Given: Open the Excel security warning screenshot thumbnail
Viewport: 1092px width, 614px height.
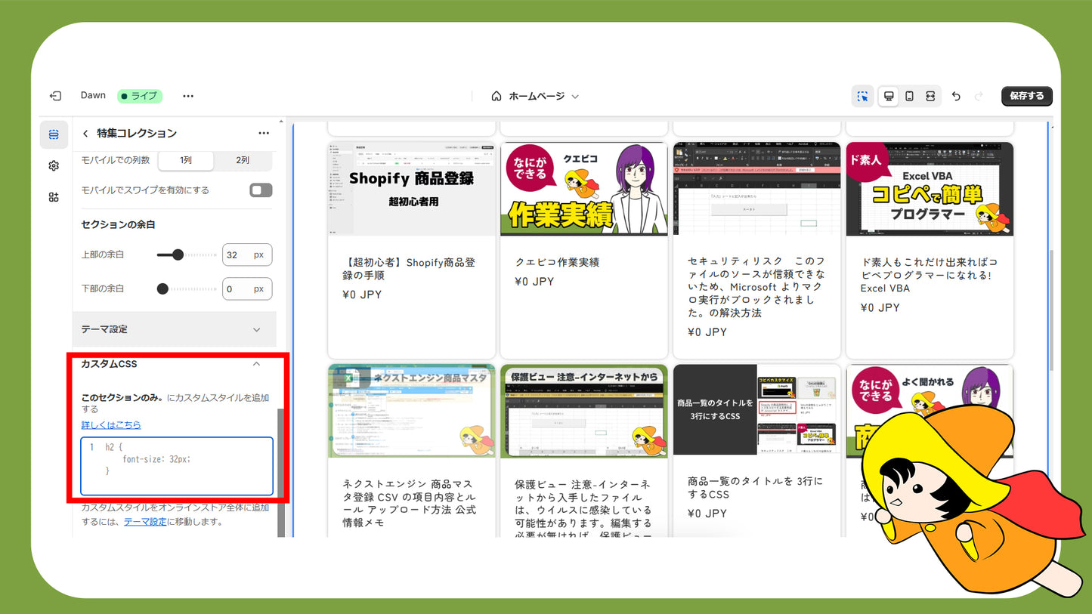Looking at the screenshot, I should (x=756, y=189).
